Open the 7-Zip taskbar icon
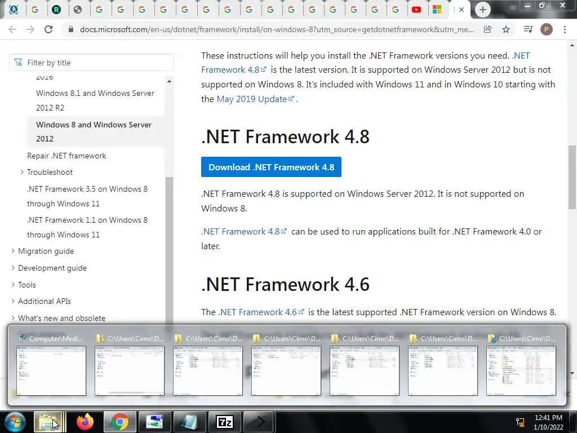This screenshot has width=577, height=433. click(x=225, y=422)
